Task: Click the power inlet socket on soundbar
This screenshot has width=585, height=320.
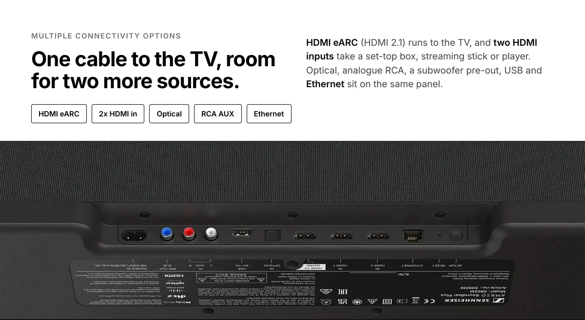Action: click(133, 236)
